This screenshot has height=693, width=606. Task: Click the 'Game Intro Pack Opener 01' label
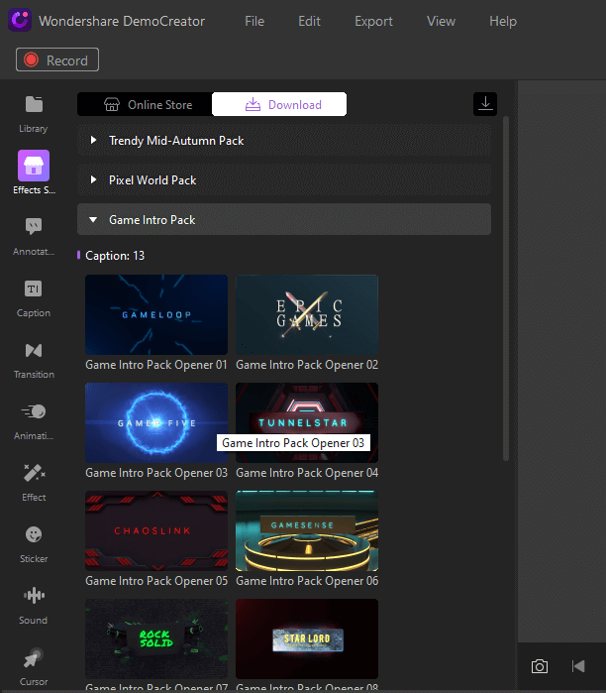click(x=156, y=365)
